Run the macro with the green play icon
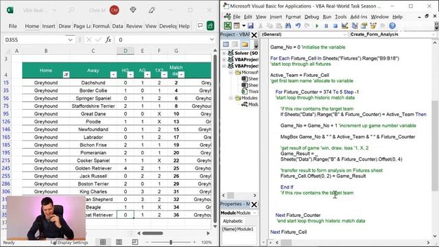439x247 pixels. [x=317, y=26]
